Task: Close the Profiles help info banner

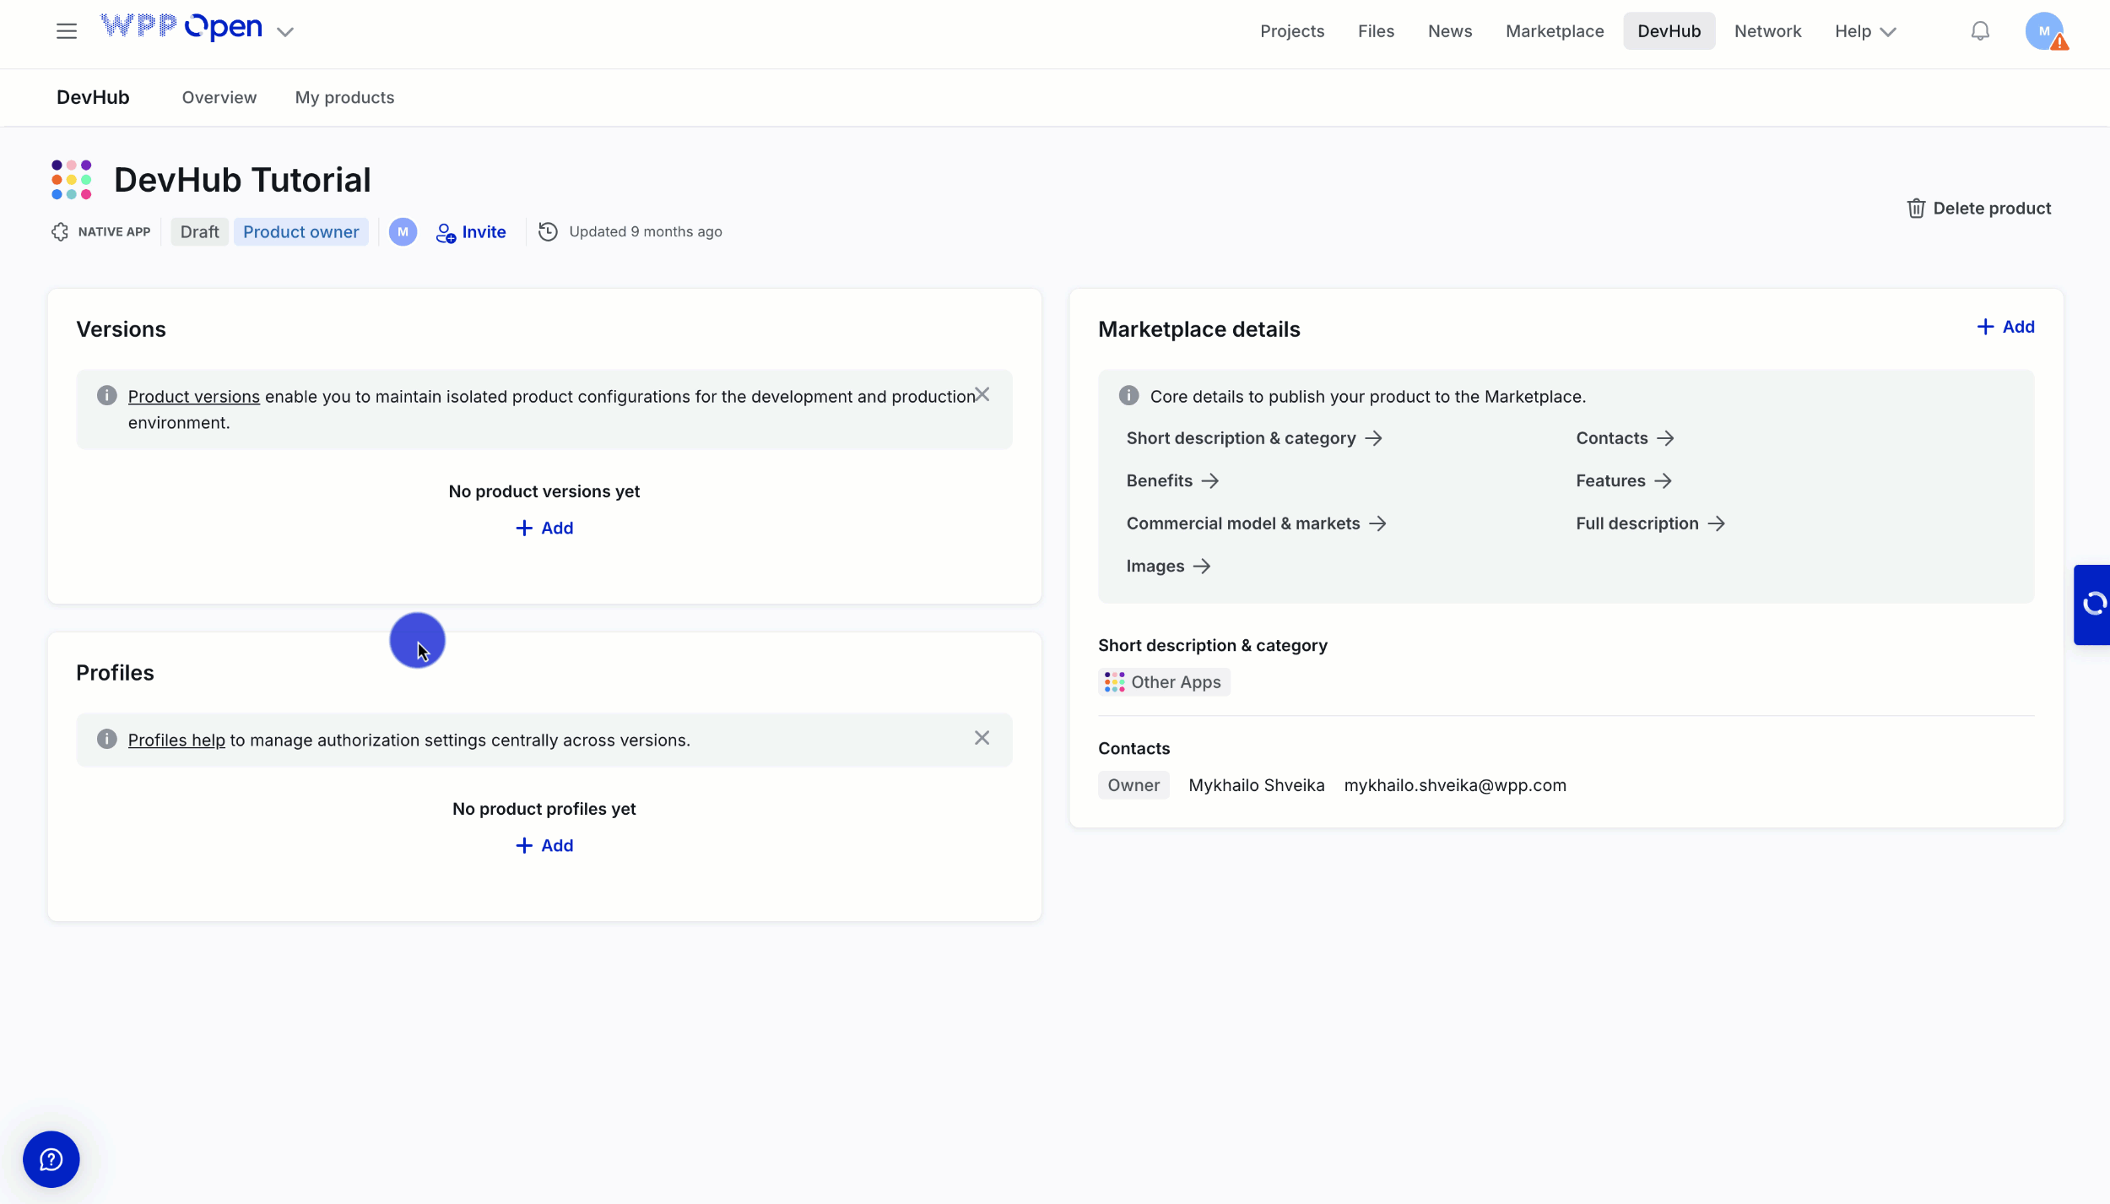Action: click(982, 738)
